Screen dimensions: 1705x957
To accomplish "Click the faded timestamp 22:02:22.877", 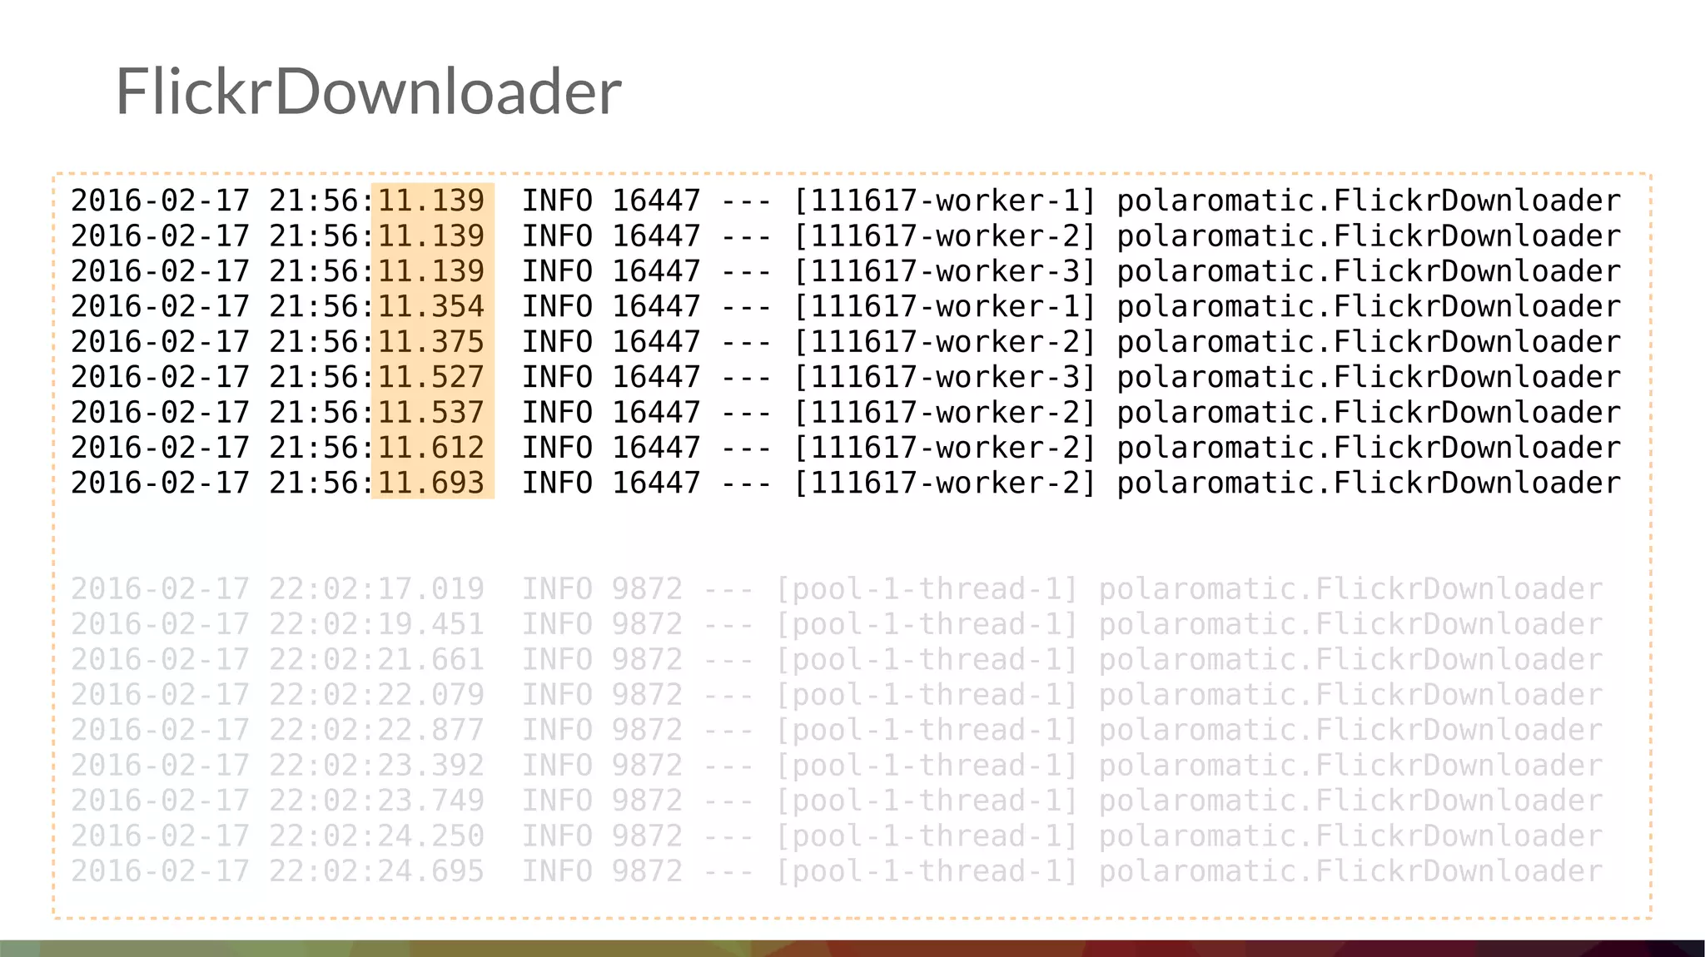I will [376, 730].
